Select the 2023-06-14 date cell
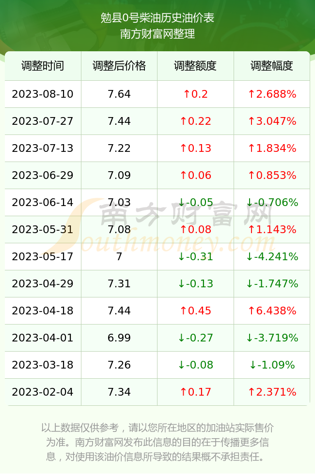 pos(43,202)
